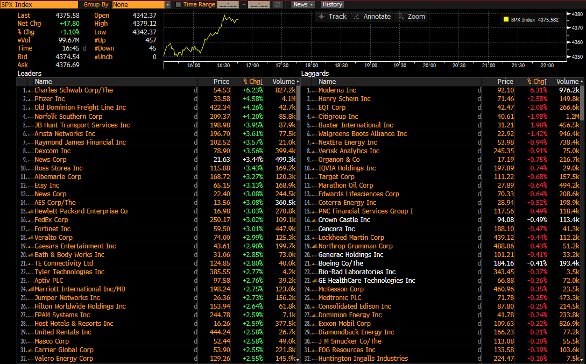
Task: Click Valero Energy Corp in Leaders
Action: pos(63,359)
